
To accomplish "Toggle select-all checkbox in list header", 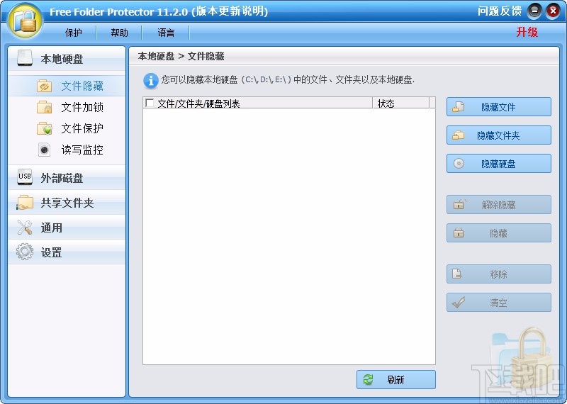I will click(x=150, y=103).
